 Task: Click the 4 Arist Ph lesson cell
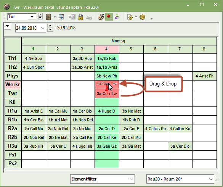point(204,76)
